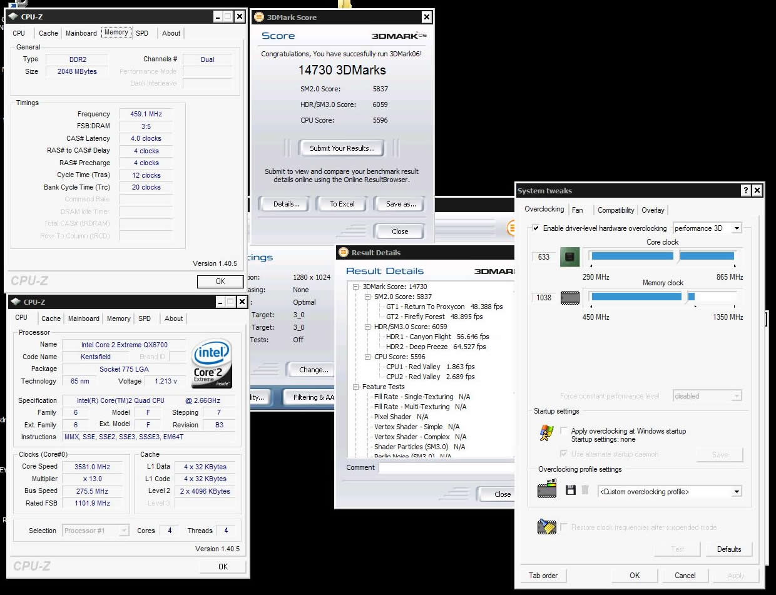The height and width of the screenshot is (595, 776).
Task: Click the CPU-Z title icon in processor window
Action: click(16, 302)
